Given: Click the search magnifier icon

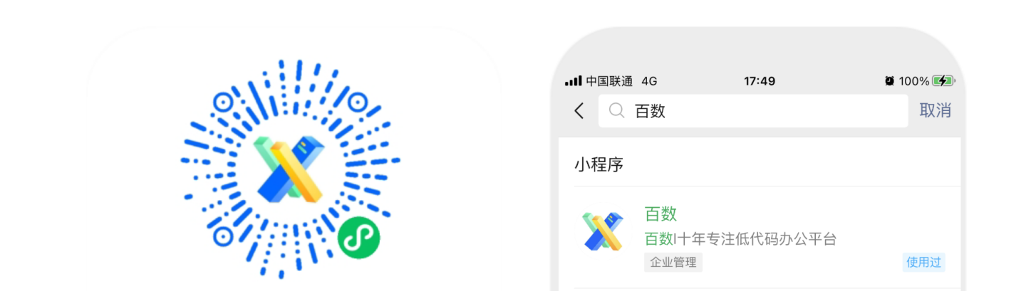Looking at the screenshot, I should pos(617,110).
